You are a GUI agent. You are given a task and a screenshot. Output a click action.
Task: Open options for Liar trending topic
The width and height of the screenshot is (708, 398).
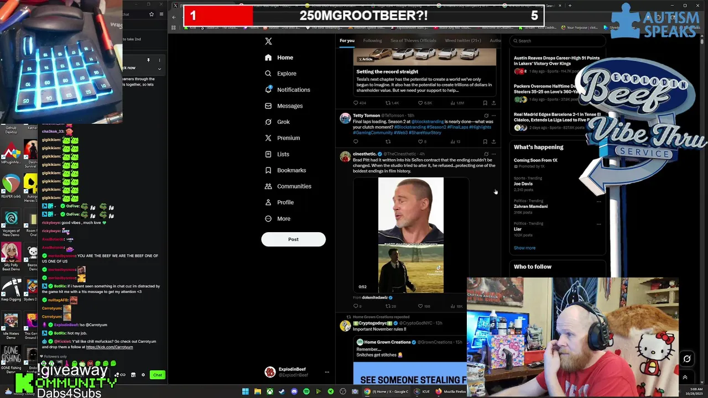[598, 224]
